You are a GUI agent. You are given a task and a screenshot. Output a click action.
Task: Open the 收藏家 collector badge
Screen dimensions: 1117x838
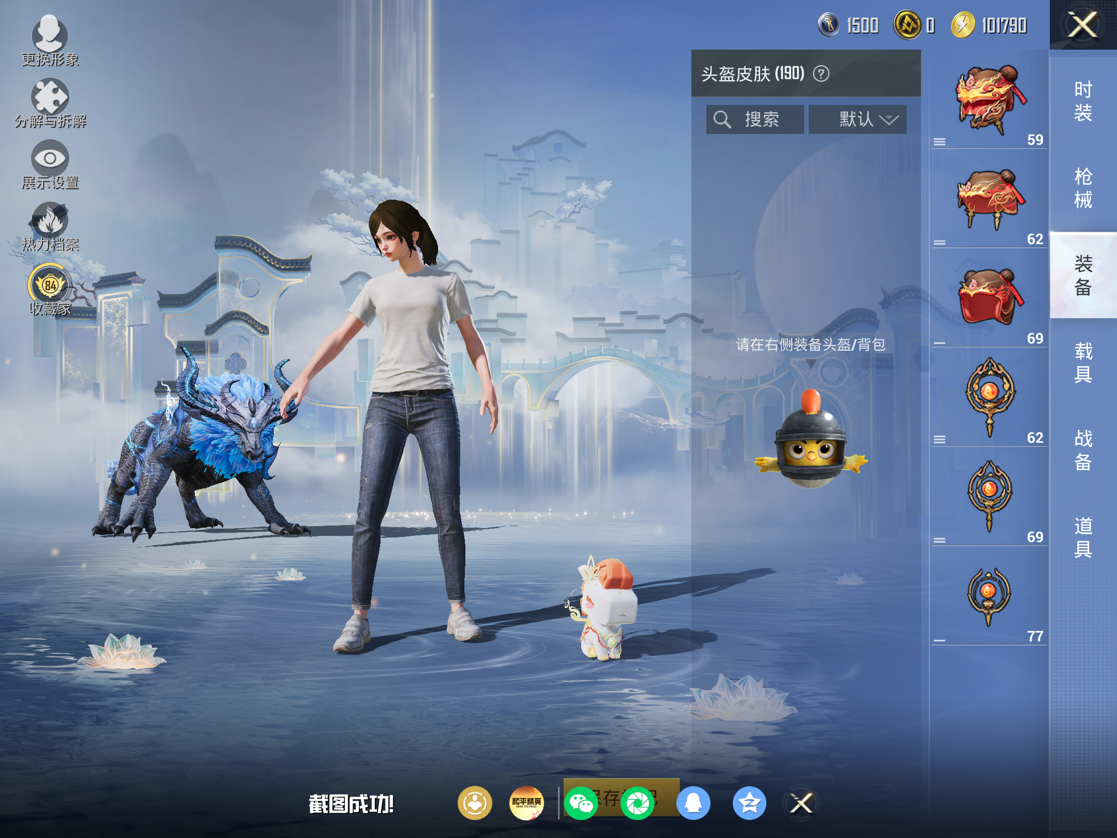(50, 289)
